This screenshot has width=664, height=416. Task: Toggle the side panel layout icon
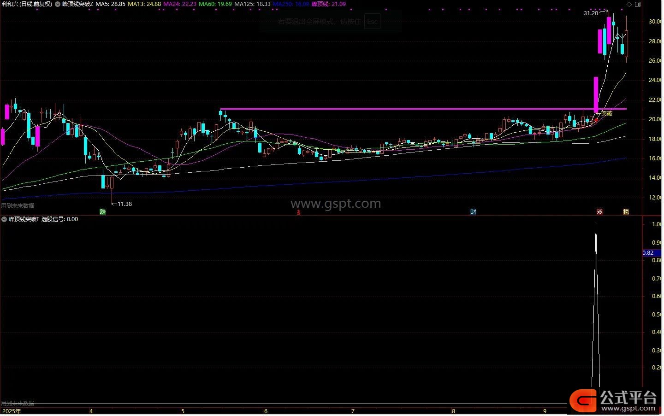638,4
